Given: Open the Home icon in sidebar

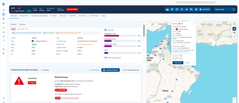Looking at the screenshot, I should [4, 10].
